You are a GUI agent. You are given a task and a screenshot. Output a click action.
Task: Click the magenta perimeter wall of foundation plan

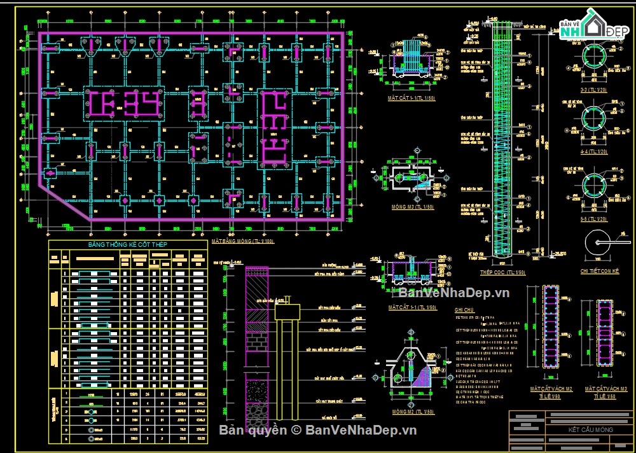tap(191, 127)
